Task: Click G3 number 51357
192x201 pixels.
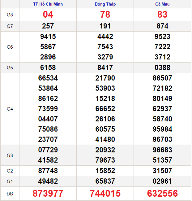Action: (162, 160)
